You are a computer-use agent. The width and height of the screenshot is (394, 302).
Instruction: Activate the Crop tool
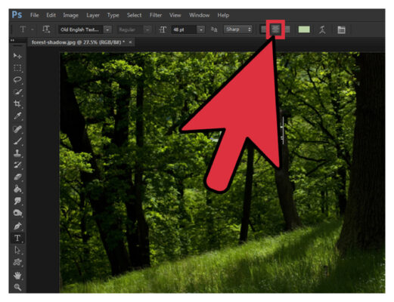click(x=17, y=103)
